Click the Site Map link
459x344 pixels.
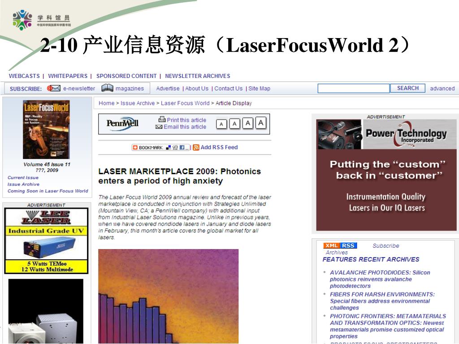pos(260,88)
